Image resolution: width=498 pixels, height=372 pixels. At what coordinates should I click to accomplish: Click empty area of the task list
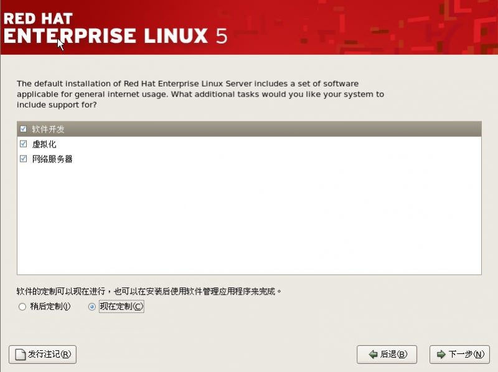coord(249,218)
